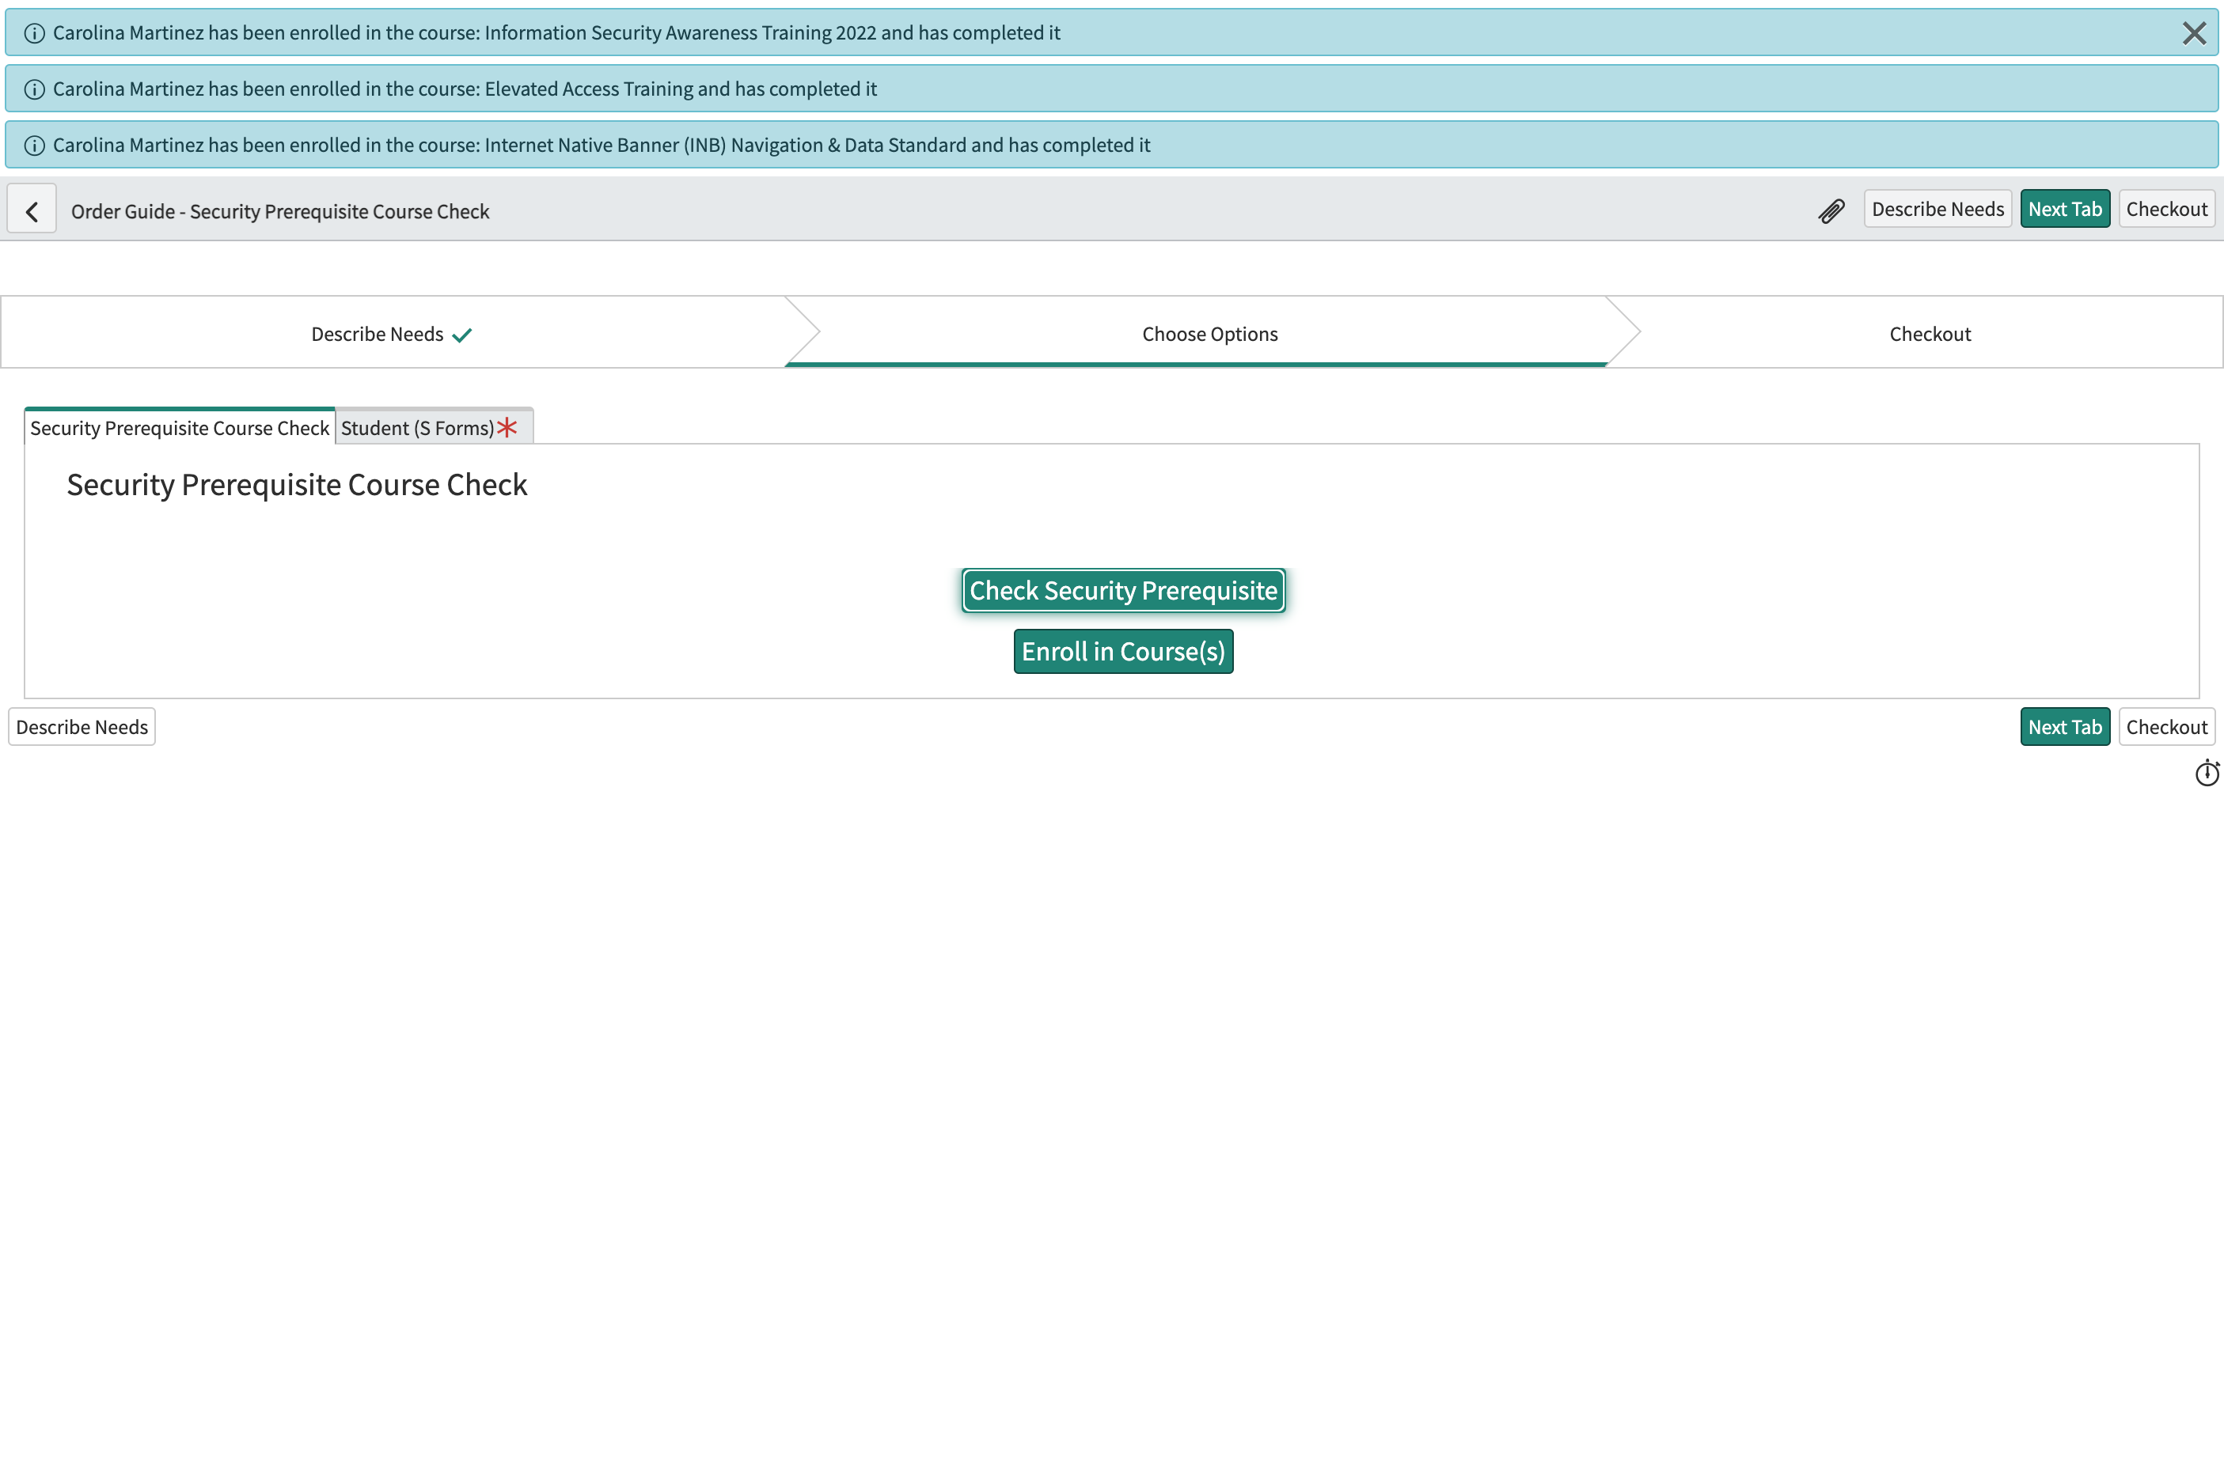
Task: Click the top header Checkout button
Action: (x=2166, y=209)
